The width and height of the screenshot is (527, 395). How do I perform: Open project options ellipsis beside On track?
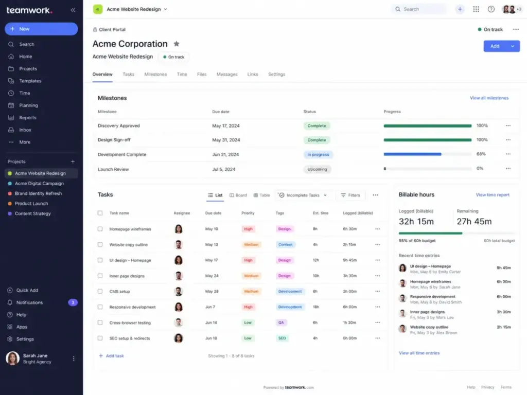516,29
